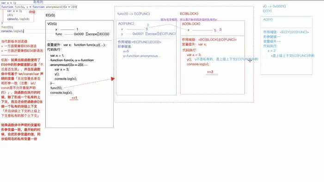Select the 'x = 2' line in AO(Y) box
324x182 pixels.
coord(271,51)
